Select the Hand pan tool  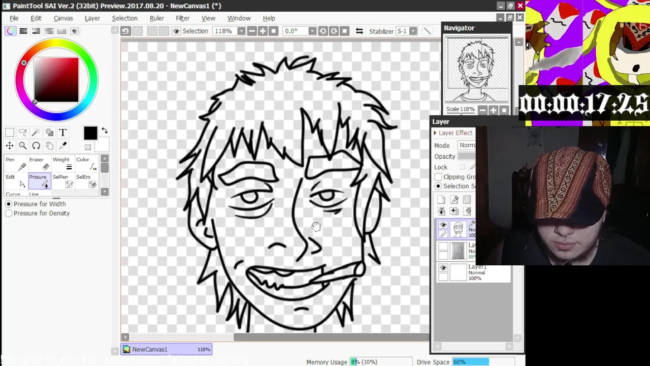(49, 146)
